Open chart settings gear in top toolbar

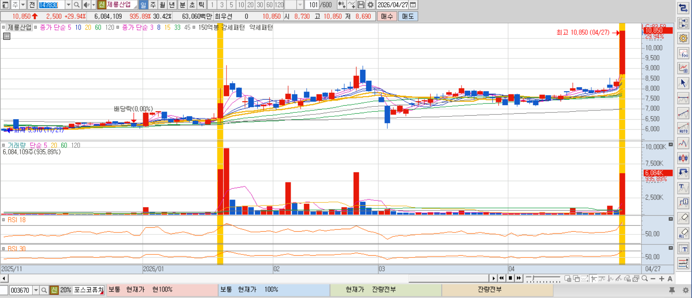pyautogui.click(x=370, y=5)
